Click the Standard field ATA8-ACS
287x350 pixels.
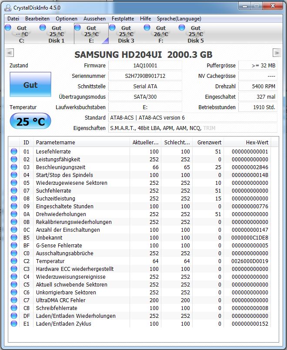point(193,118)
